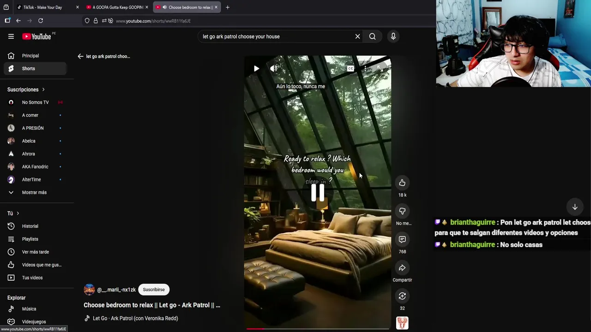This screenshot has height=332, width=591.
Task: Mute the Short's volume speaker icon
Action: [273, 69]
